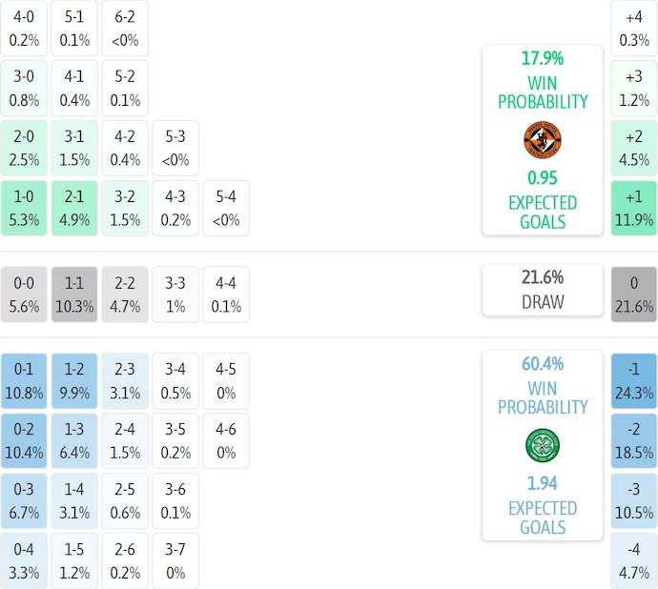Click the 3-7 scoreline cell
This screenshot has width=658, height=589.
click(175, 561)
